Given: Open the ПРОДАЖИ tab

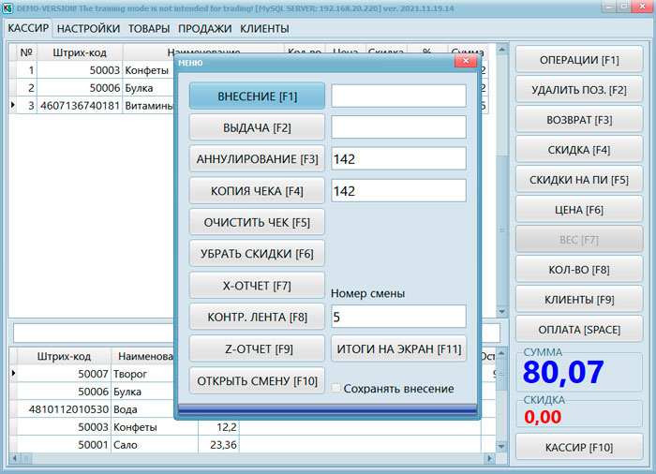Looking at the screenshot, I should click(x=204, y=28).
